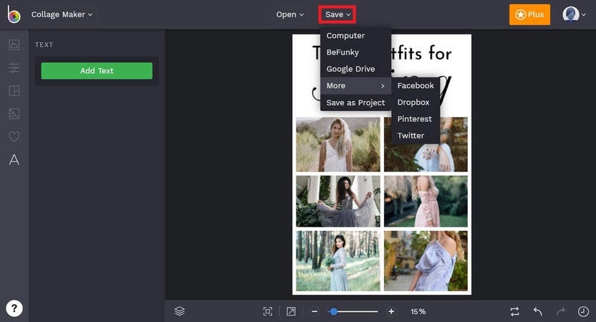Expand the Collage Maker dropdown
596x322 pixels.
click(x=62, y=14)
